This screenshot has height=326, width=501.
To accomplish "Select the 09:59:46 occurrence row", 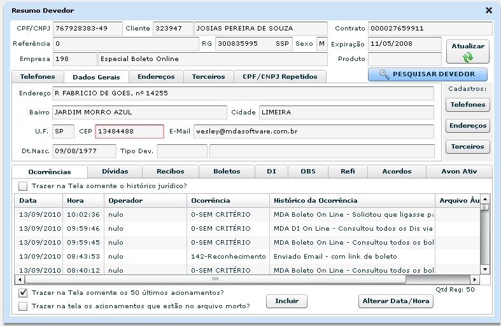I will tap(247, 229).
